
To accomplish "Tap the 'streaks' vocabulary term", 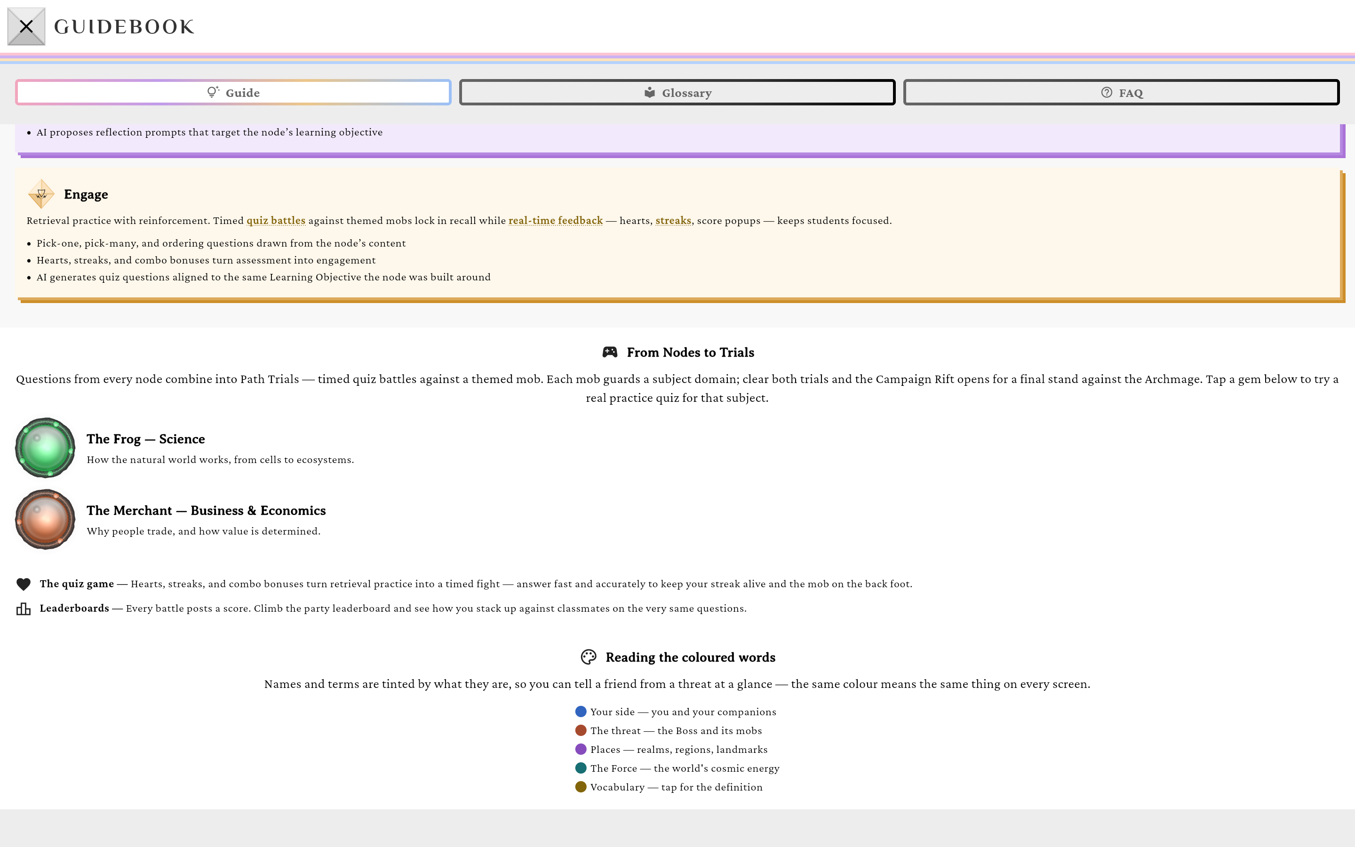I will (673, 221).
